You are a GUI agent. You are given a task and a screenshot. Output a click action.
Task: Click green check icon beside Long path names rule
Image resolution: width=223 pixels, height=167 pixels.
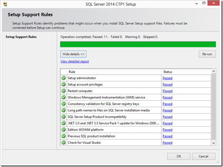[x=64, y=110]
